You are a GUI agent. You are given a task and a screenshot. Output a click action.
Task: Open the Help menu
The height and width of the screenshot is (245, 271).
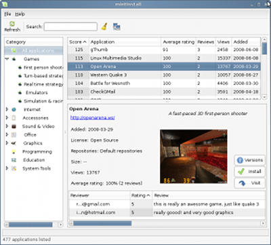coord(20,14)
